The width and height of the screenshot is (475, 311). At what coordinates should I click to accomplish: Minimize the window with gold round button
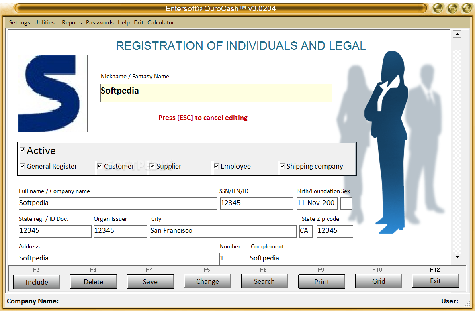[x=438, y=8]
